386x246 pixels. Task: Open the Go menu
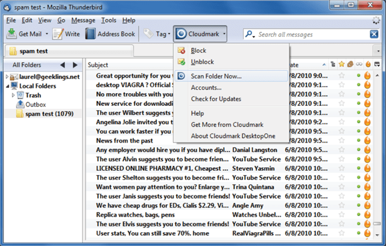62,20
